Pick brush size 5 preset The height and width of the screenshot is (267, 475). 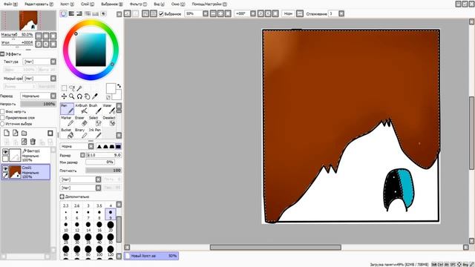[x=66, y=214]
